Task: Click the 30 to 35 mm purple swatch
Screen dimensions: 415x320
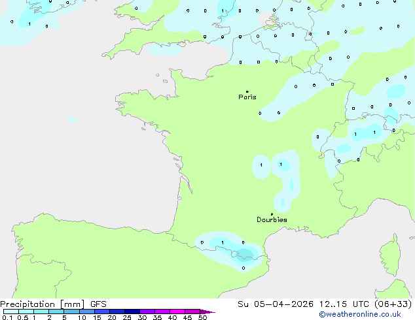Action: tap(147, 312)
